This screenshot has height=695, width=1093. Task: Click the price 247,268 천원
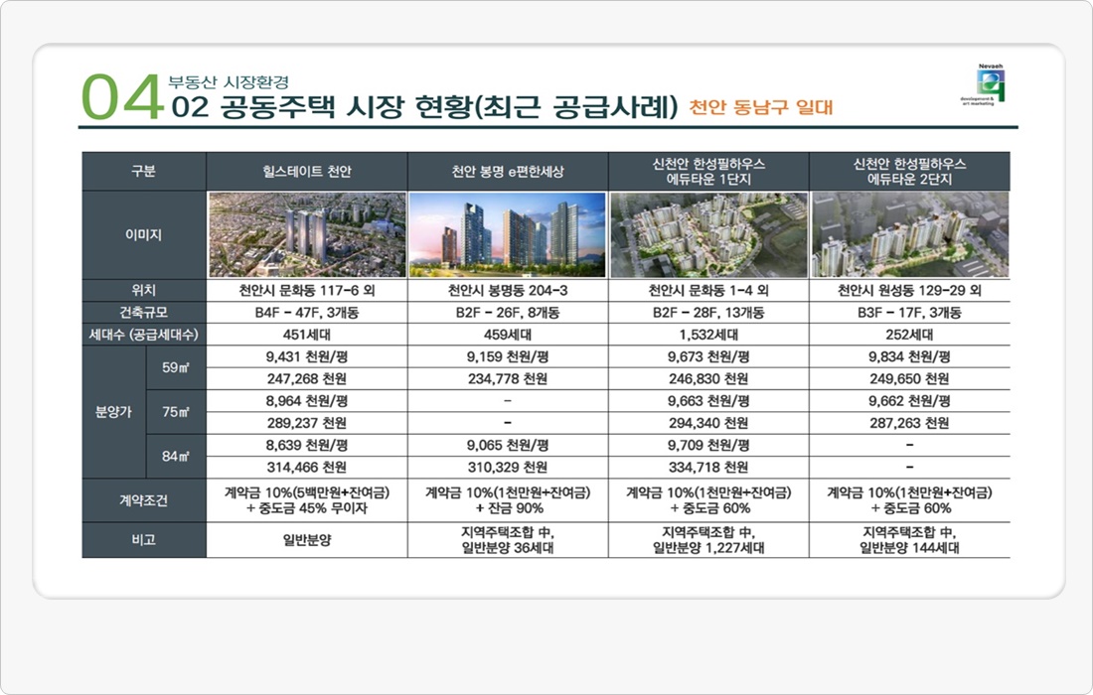coord(307,379)
